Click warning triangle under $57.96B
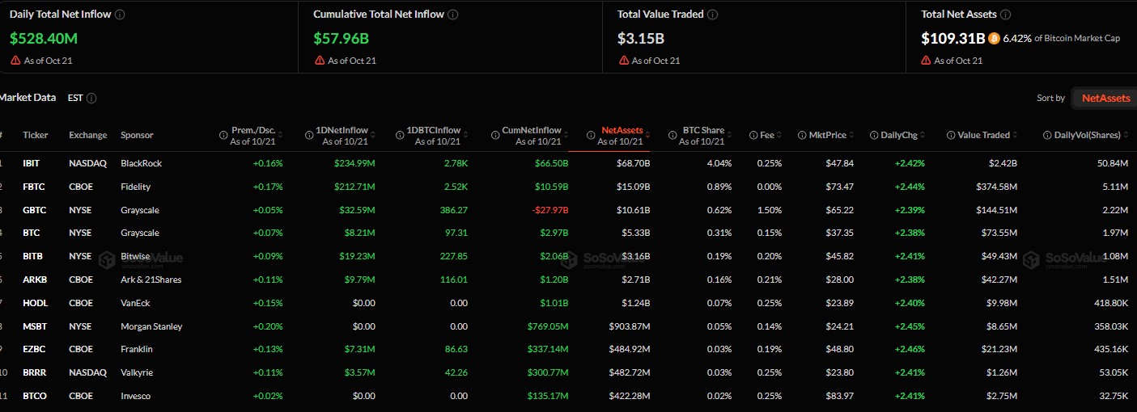The width and height of the screenshot is (1137, 412). [320, 60]
